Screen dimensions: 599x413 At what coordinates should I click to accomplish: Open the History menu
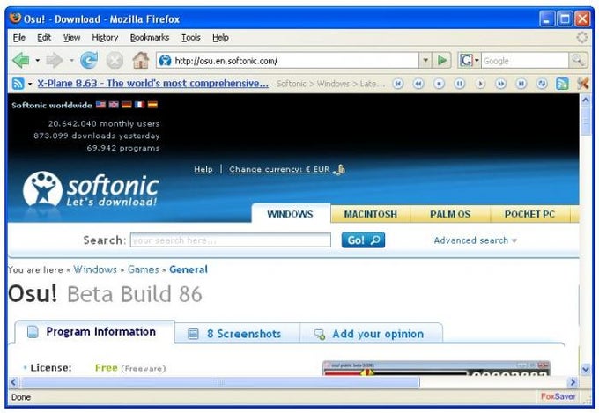105,38
